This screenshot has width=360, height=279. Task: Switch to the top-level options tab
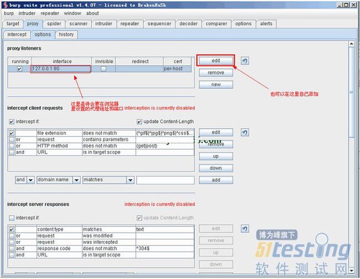243,24
